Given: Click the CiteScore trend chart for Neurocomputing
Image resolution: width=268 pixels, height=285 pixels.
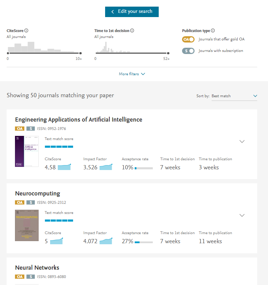Looking at the screenshot, I should [x=56, y=241].
